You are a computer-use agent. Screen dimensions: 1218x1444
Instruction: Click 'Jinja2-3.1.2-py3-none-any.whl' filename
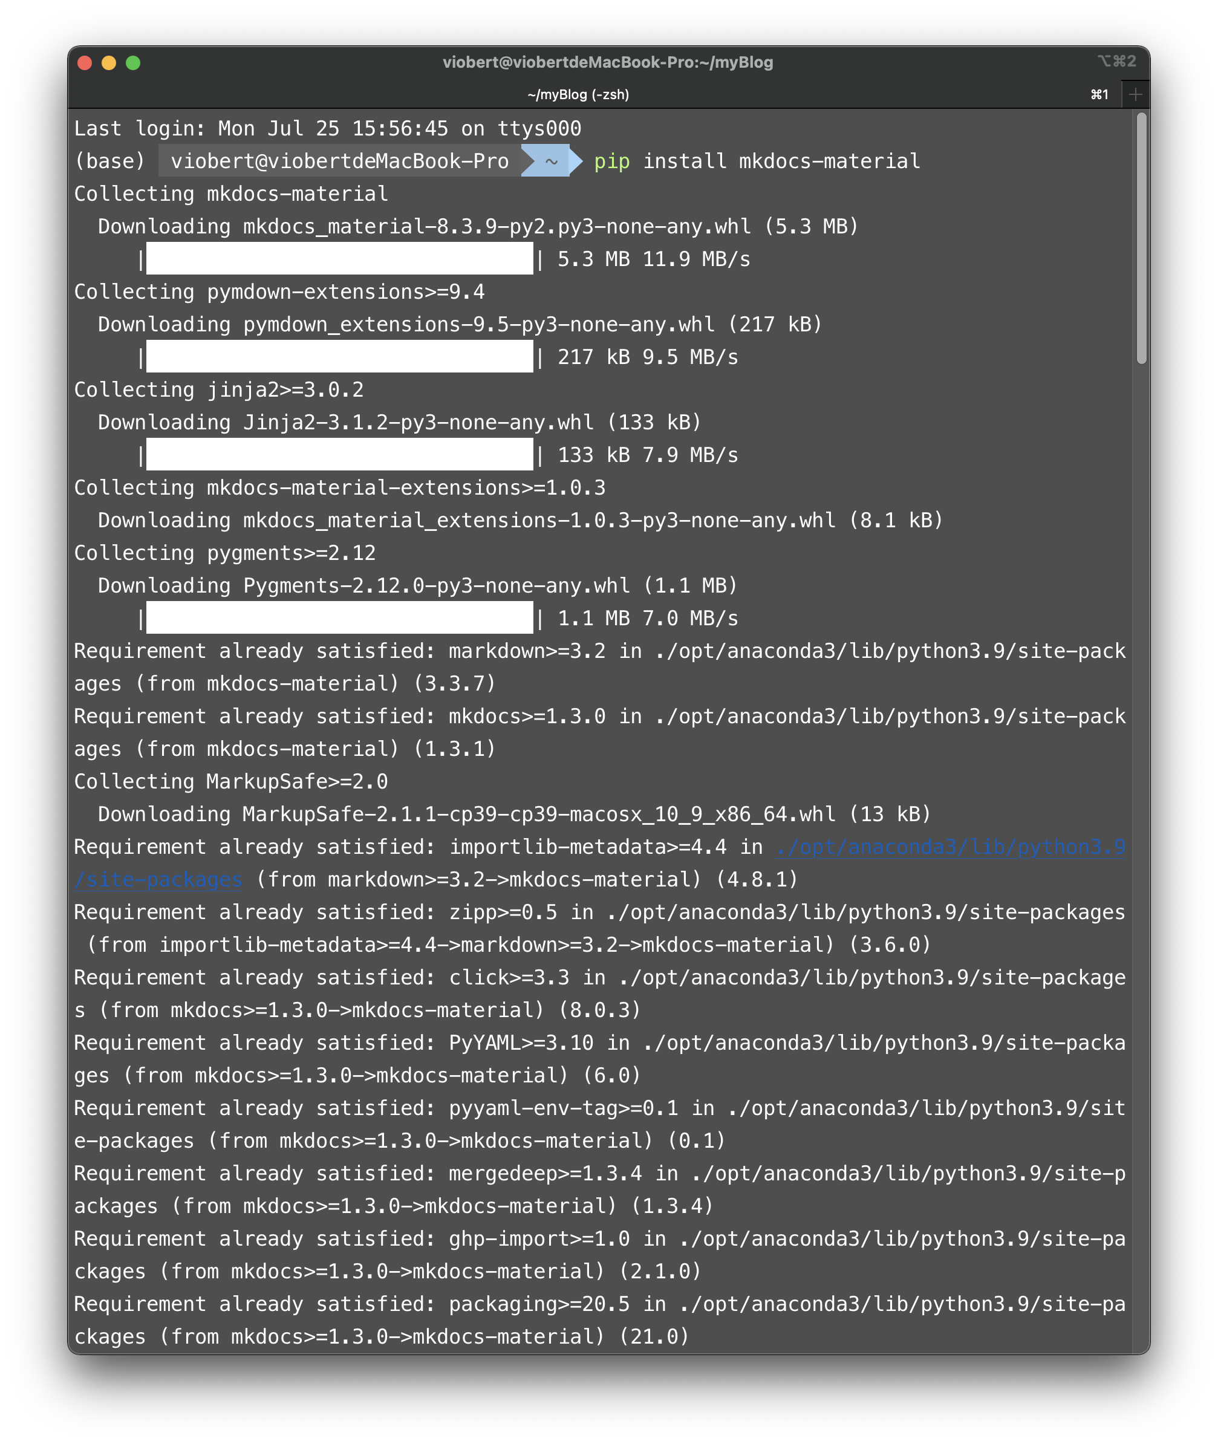click(418, 423)
